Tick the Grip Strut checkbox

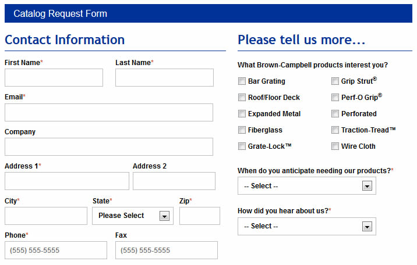click(x=335, y=81)
